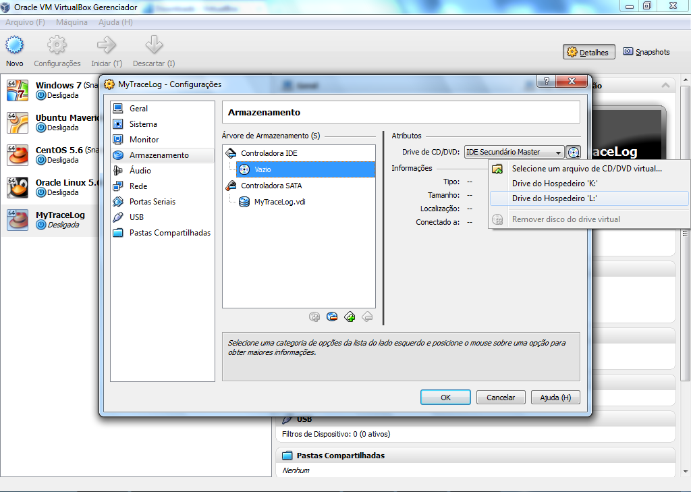Confirm settings with the OK button

pos(445,397)
